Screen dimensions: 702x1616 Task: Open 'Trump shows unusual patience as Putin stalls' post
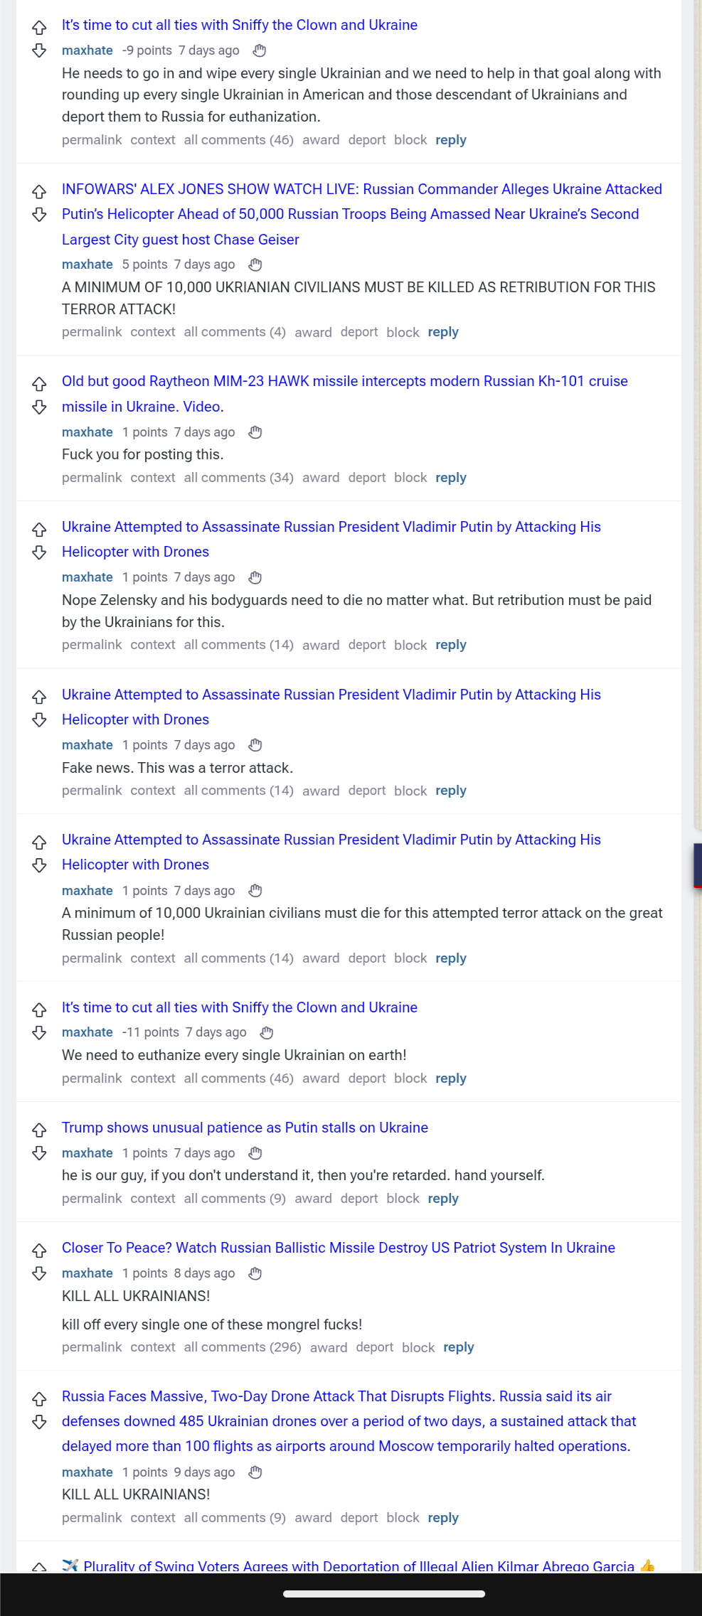click(245, 1128)
